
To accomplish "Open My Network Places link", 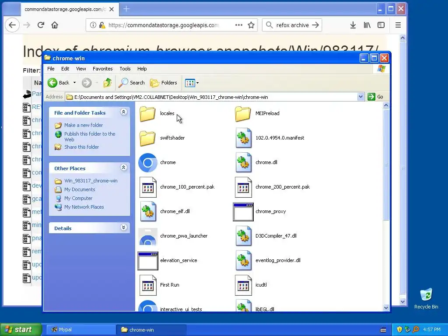I will click(x=84, y=207).
